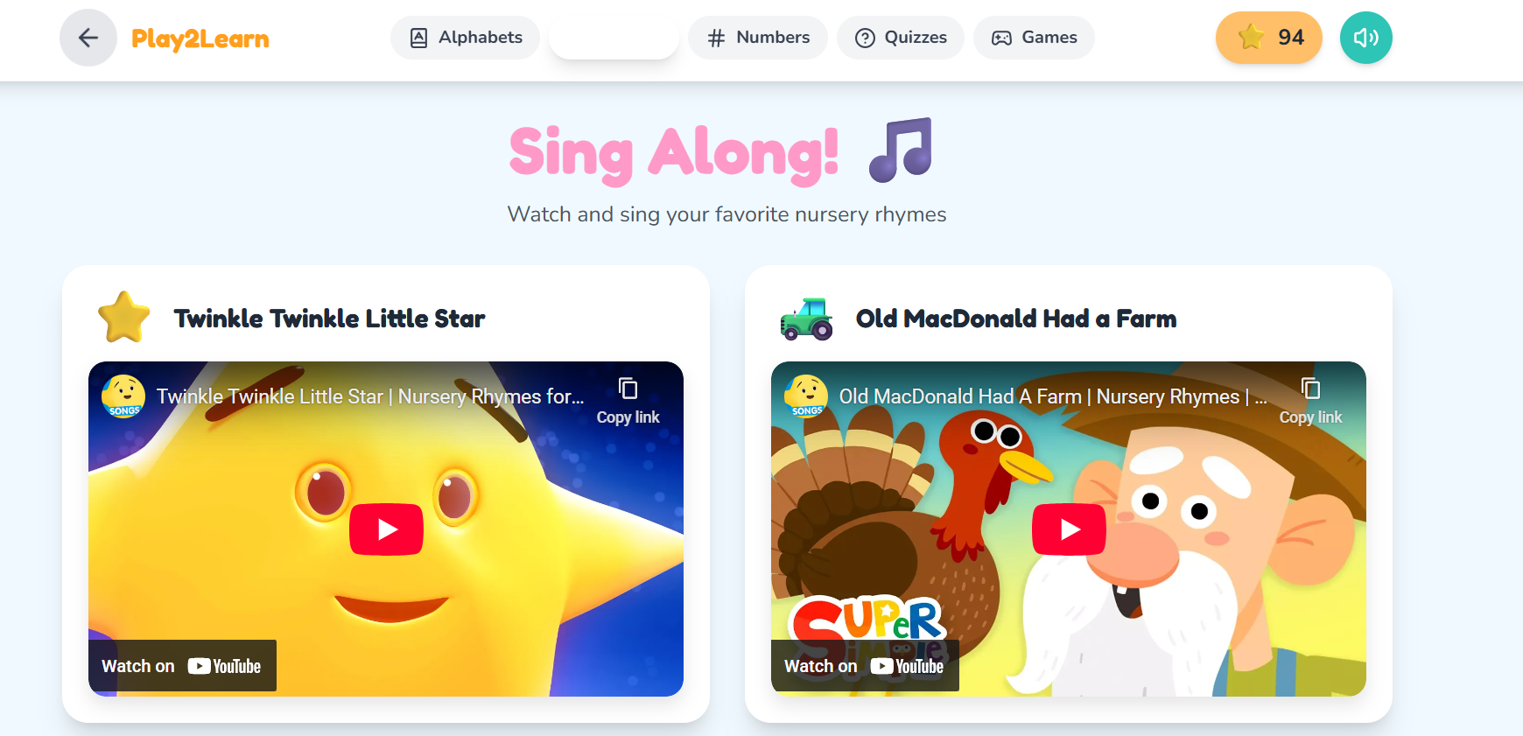Go to the Quizzes tab
Screen dimensions: 1523x736
tap(901, 38)
